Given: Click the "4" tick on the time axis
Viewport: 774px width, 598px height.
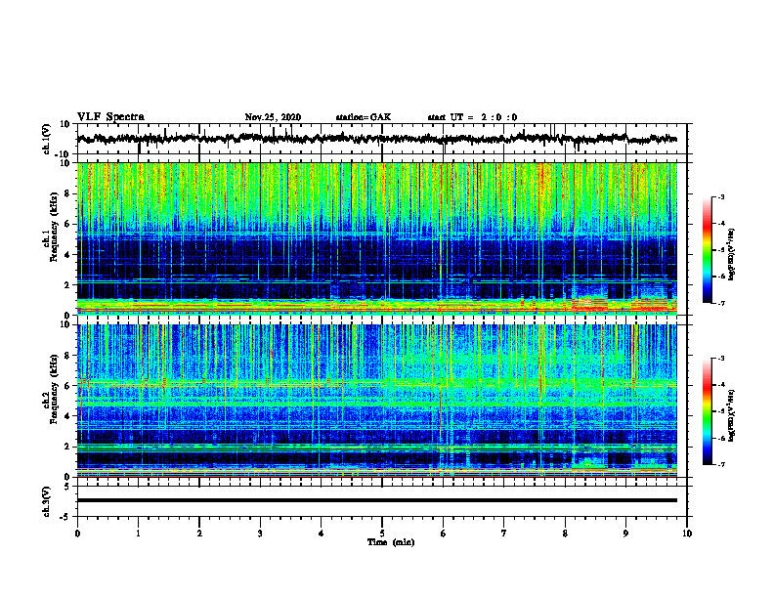Looking at the screenshot, I should point(321,534).
